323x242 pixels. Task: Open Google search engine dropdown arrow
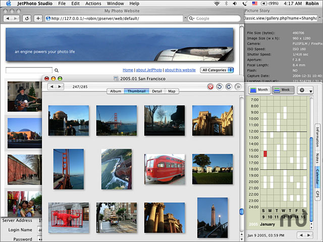pyautogui.click(x=191, y=19)
